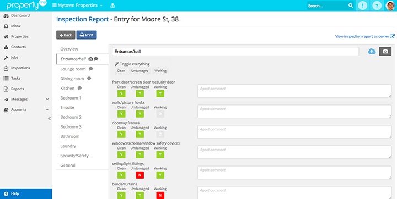Select the Security/Safety section

(x=74, y=156)
